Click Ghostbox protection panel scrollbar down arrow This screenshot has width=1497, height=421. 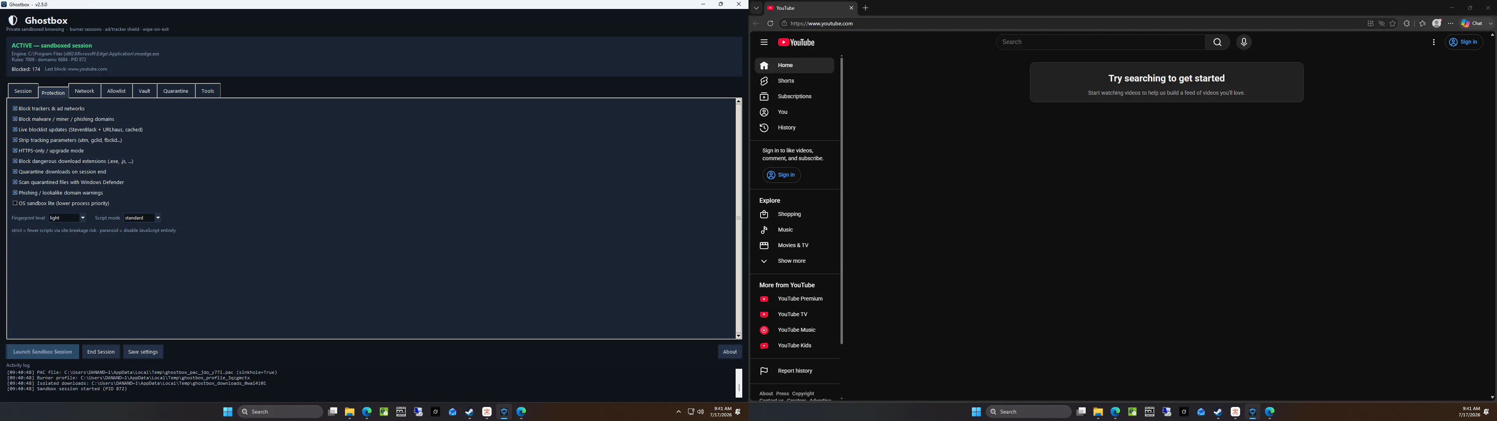pyautogui.click(x=739, y=336)
